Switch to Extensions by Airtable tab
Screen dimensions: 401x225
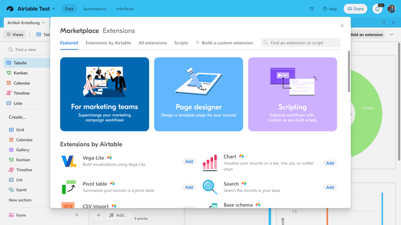click(x=108, y=43)
